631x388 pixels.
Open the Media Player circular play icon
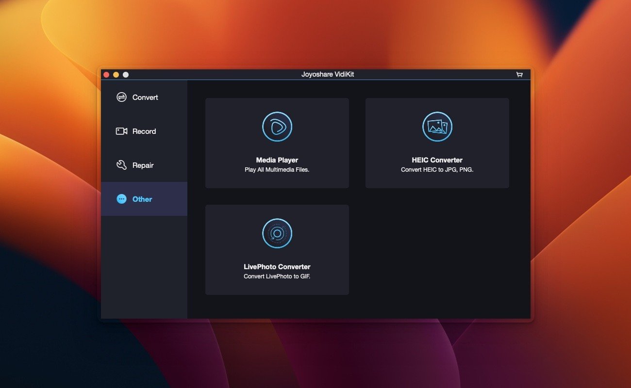(277, 127)
